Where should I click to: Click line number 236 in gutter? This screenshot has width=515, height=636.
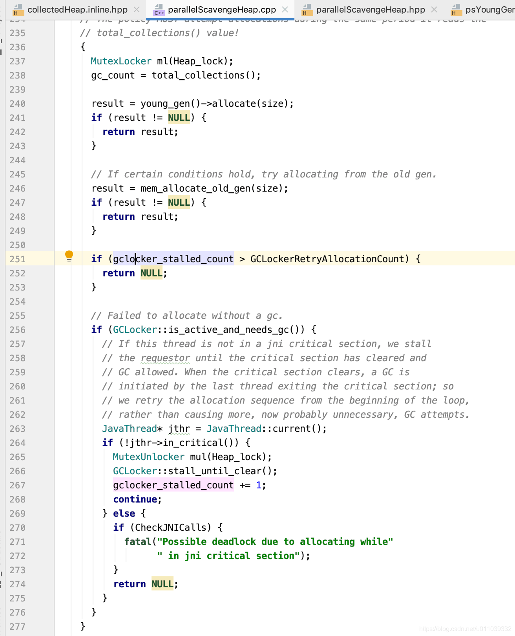tap(18, 47)
